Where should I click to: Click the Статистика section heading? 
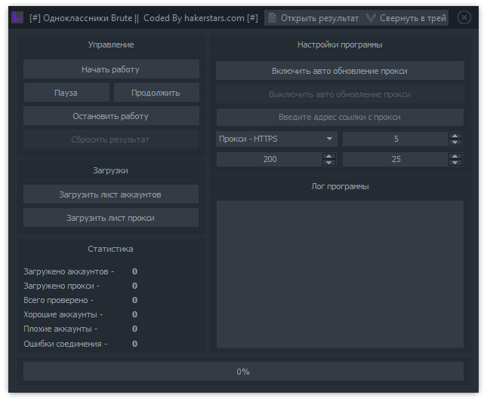pyautogui.click(x=110, y=249)
